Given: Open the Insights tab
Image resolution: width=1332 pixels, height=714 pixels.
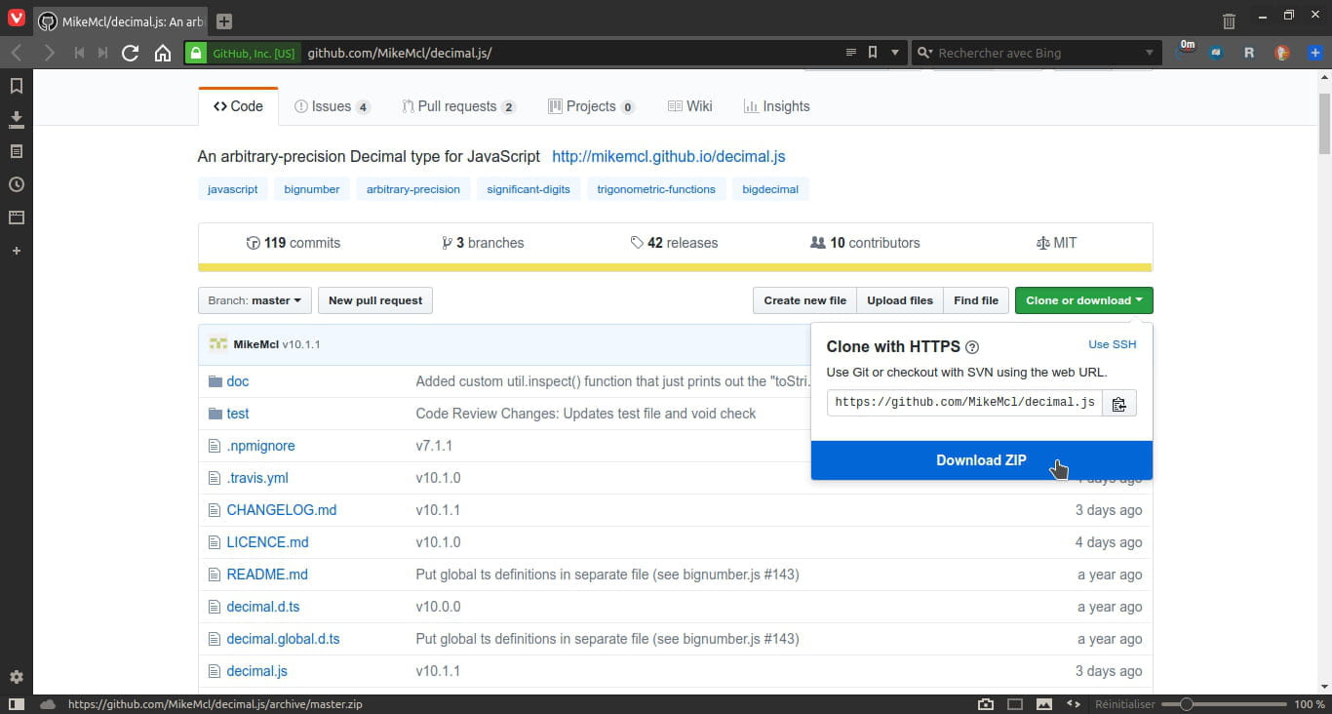Looking at the screenshot, I should click(776, 106).
